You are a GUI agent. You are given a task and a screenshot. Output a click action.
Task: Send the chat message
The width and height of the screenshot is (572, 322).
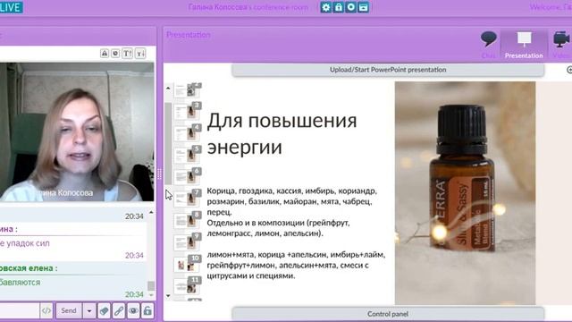[69, 310]
